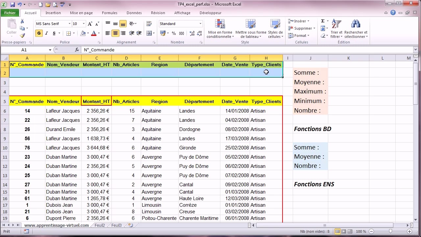Open the number format Standard dropdown
The height and width of the screenshot is (237, 421).
click(200, 24)
